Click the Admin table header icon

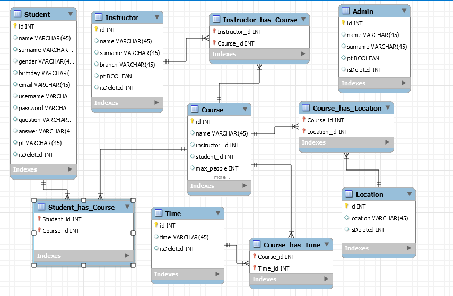pyautogui.click(x=346, y=11)
